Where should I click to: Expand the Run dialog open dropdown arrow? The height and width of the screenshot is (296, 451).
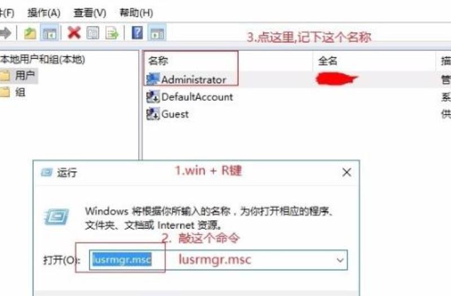[341, 260]
